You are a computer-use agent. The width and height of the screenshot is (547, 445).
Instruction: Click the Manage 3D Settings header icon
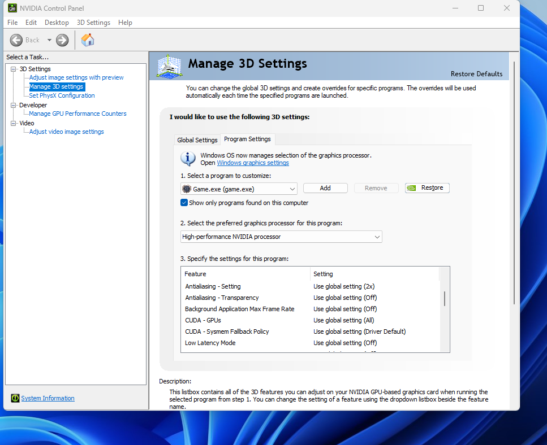tap(169, 66)
